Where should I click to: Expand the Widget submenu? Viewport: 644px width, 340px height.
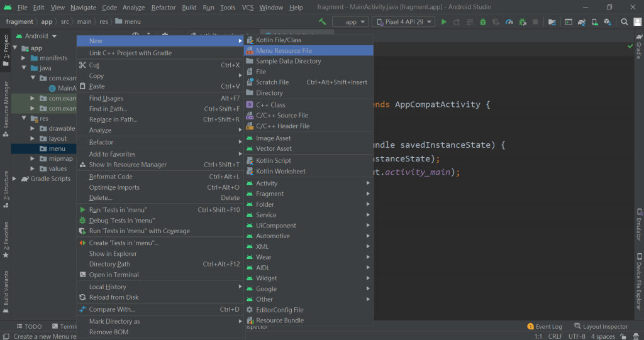coord(308,278)
